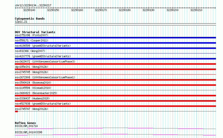Open esv2672908 (1000GenomesConsortiumPhase1) label
Screen dimensions: 223x138
tap(45, 77)
